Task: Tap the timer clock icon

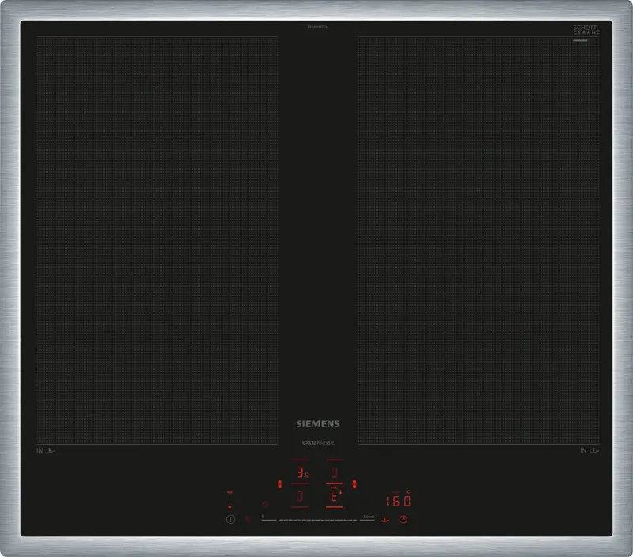Action: tap(404, 520)
